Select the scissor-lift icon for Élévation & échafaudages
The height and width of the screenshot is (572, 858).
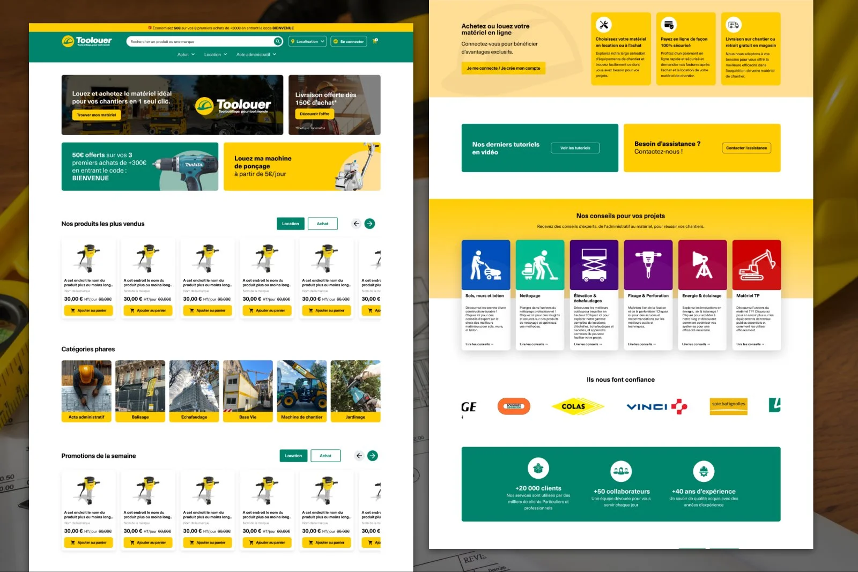pyautogui.click(x=594, y=264)
